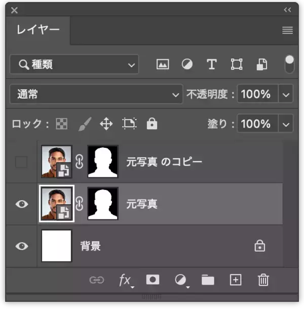Image resolution: width=304 pixels, height=309 pixels.
Task: Select the 元写真 のコピー layer mask
Action: 103,162
